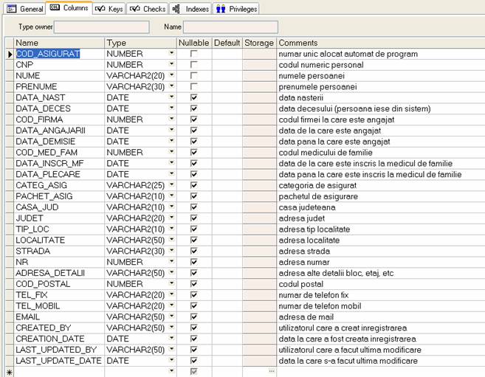Image resolution: width=485 pixels, height=377 pixels.
Task: Expand the Type dropdown for JUDET row
Action: [x=171, y=218]
